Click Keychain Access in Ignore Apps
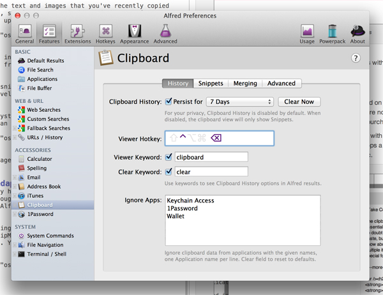Viewport: 383px width, 295px height. (x=190, y=200)
